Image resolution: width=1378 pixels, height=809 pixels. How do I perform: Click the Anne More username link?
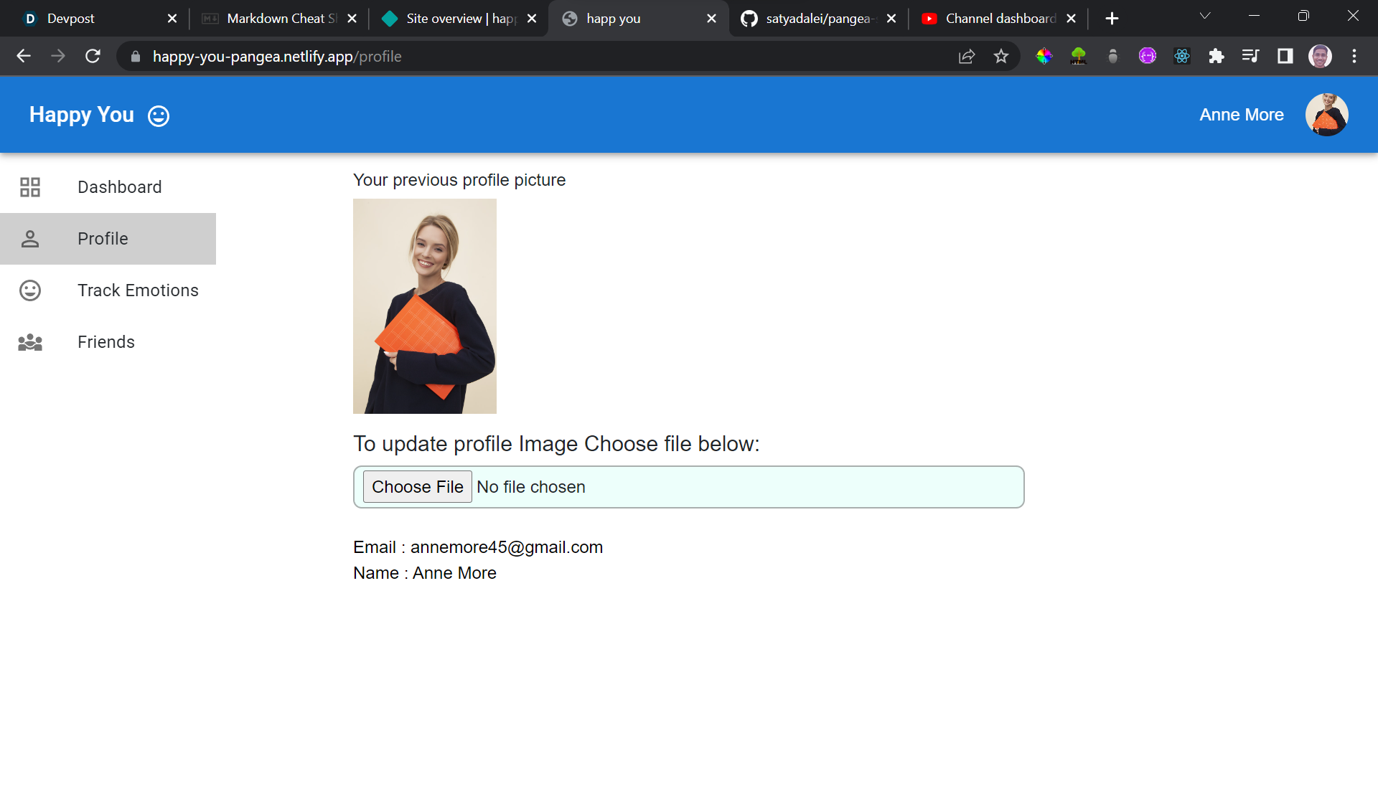[1241, 115]
